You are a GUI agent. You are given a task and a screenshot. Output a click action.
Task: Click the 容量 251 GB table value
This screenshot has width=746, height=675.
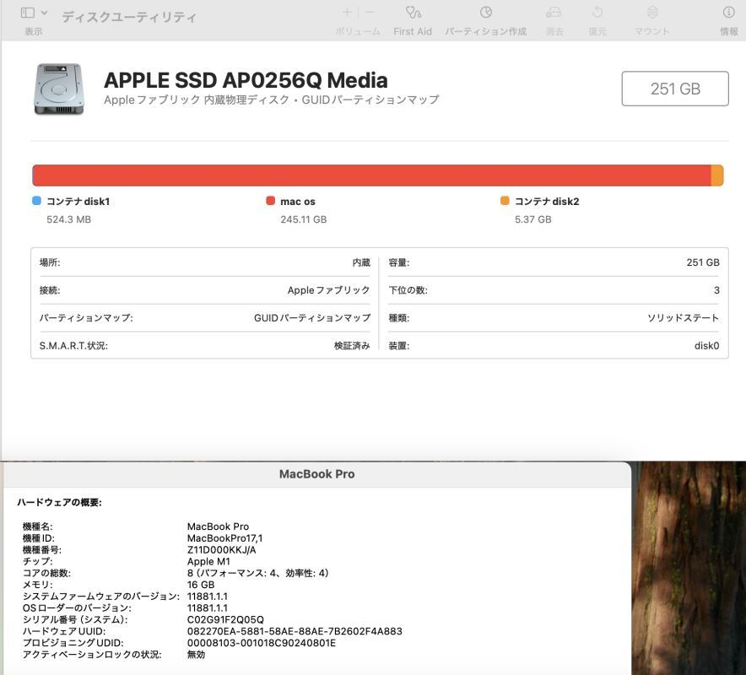click(x=703, y=262)
